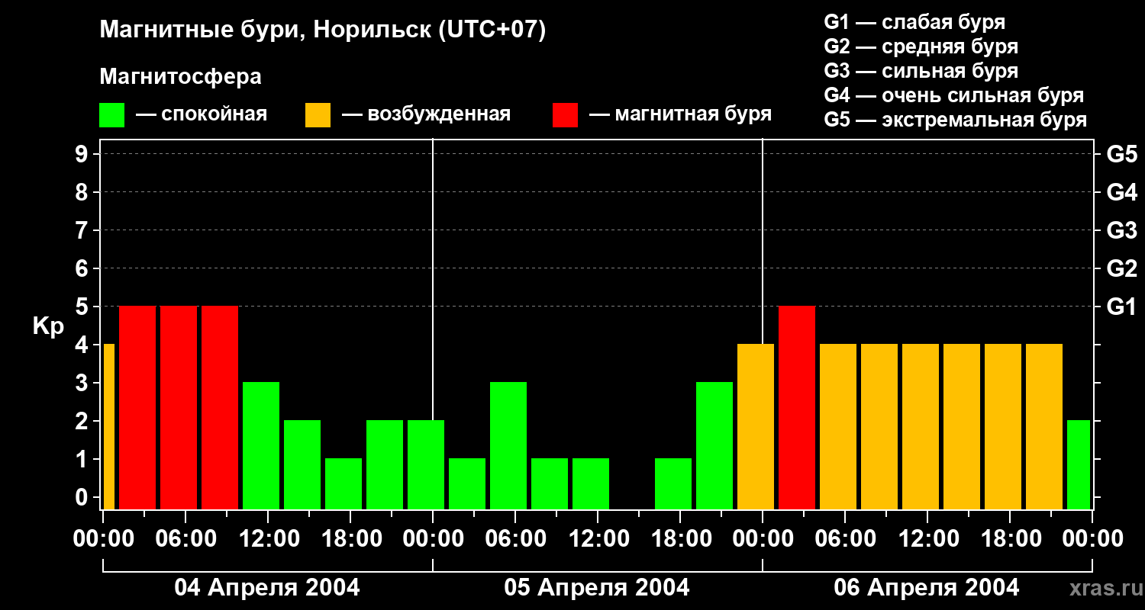Image resolution: width=1145 pixels, height=610 pixels.
Task: Select the 'G5 — экстремальная буря' description line
Action: (955, 120)
